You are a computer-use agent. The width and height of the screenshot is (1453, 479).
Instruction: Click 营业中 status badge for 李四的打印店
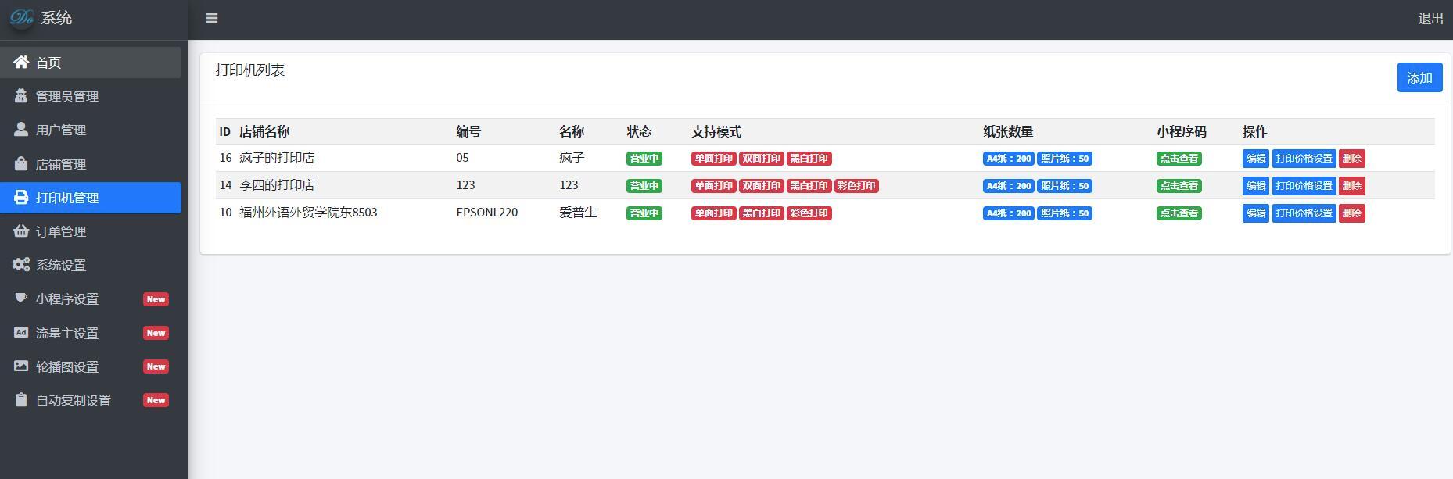(644, 186)
